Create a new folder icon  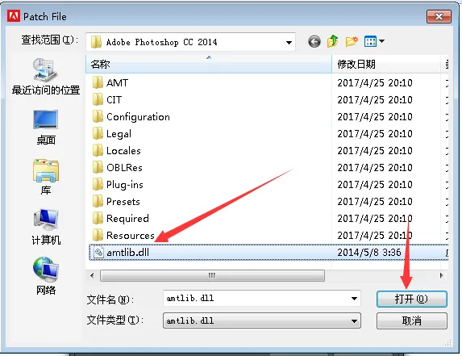352,42
